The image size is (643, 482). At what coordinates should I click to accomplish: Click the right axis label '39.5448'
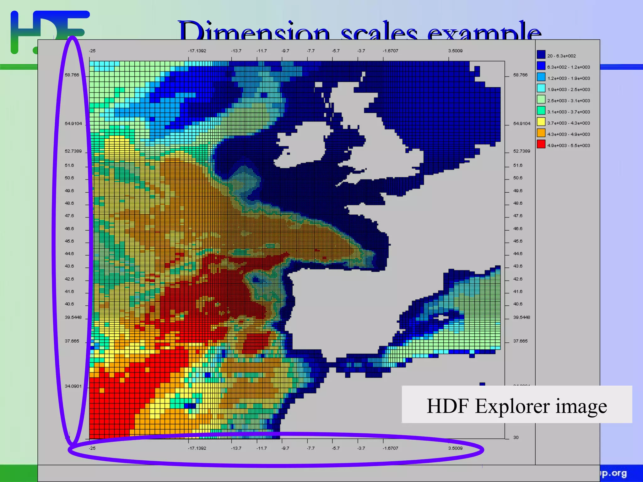click(x=521, y=317)
